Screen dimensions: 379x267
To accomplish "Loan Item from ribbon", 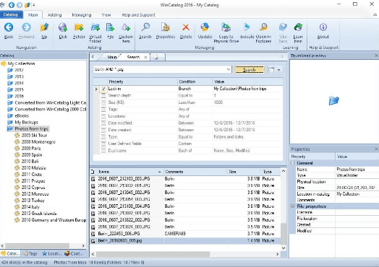I will [298, 32].
